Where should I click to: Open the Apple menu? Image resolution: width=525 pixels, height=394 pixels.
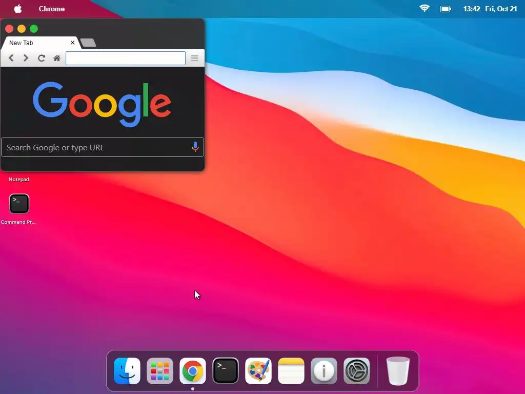pos(18,9)
